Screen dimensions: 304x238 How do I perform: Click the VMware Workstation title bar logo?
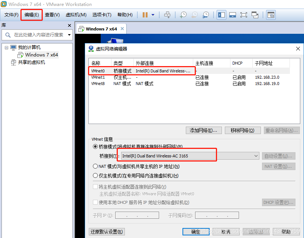(4, 4)
